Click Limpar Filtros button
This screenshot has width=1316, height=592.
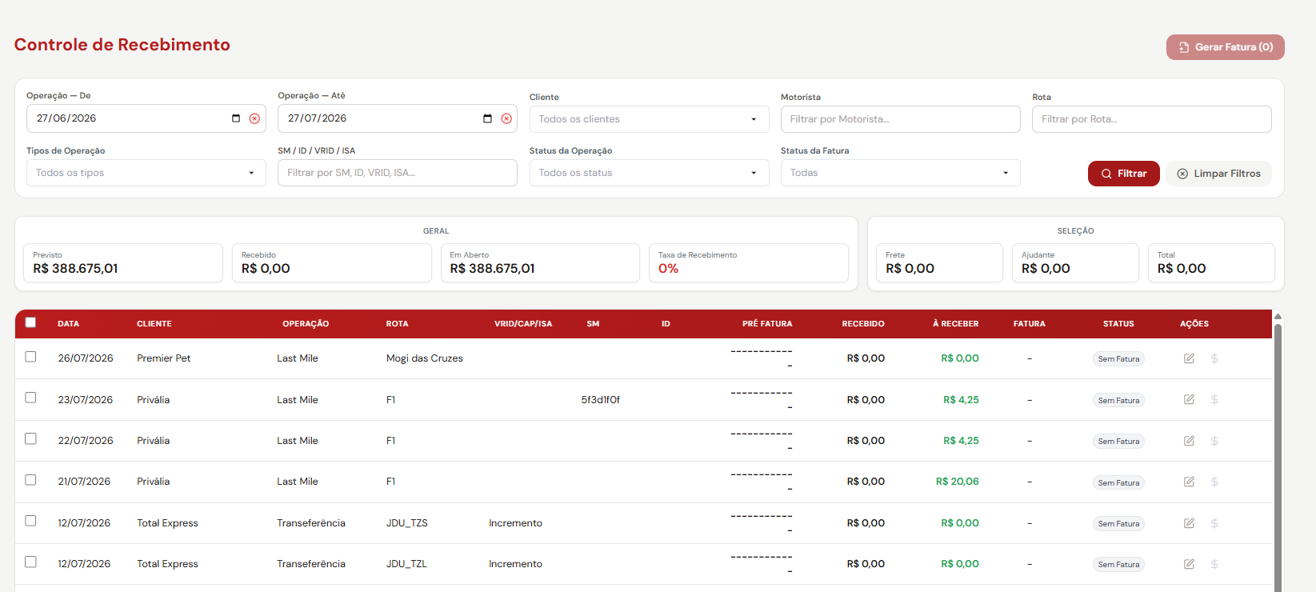point(1218,174)
